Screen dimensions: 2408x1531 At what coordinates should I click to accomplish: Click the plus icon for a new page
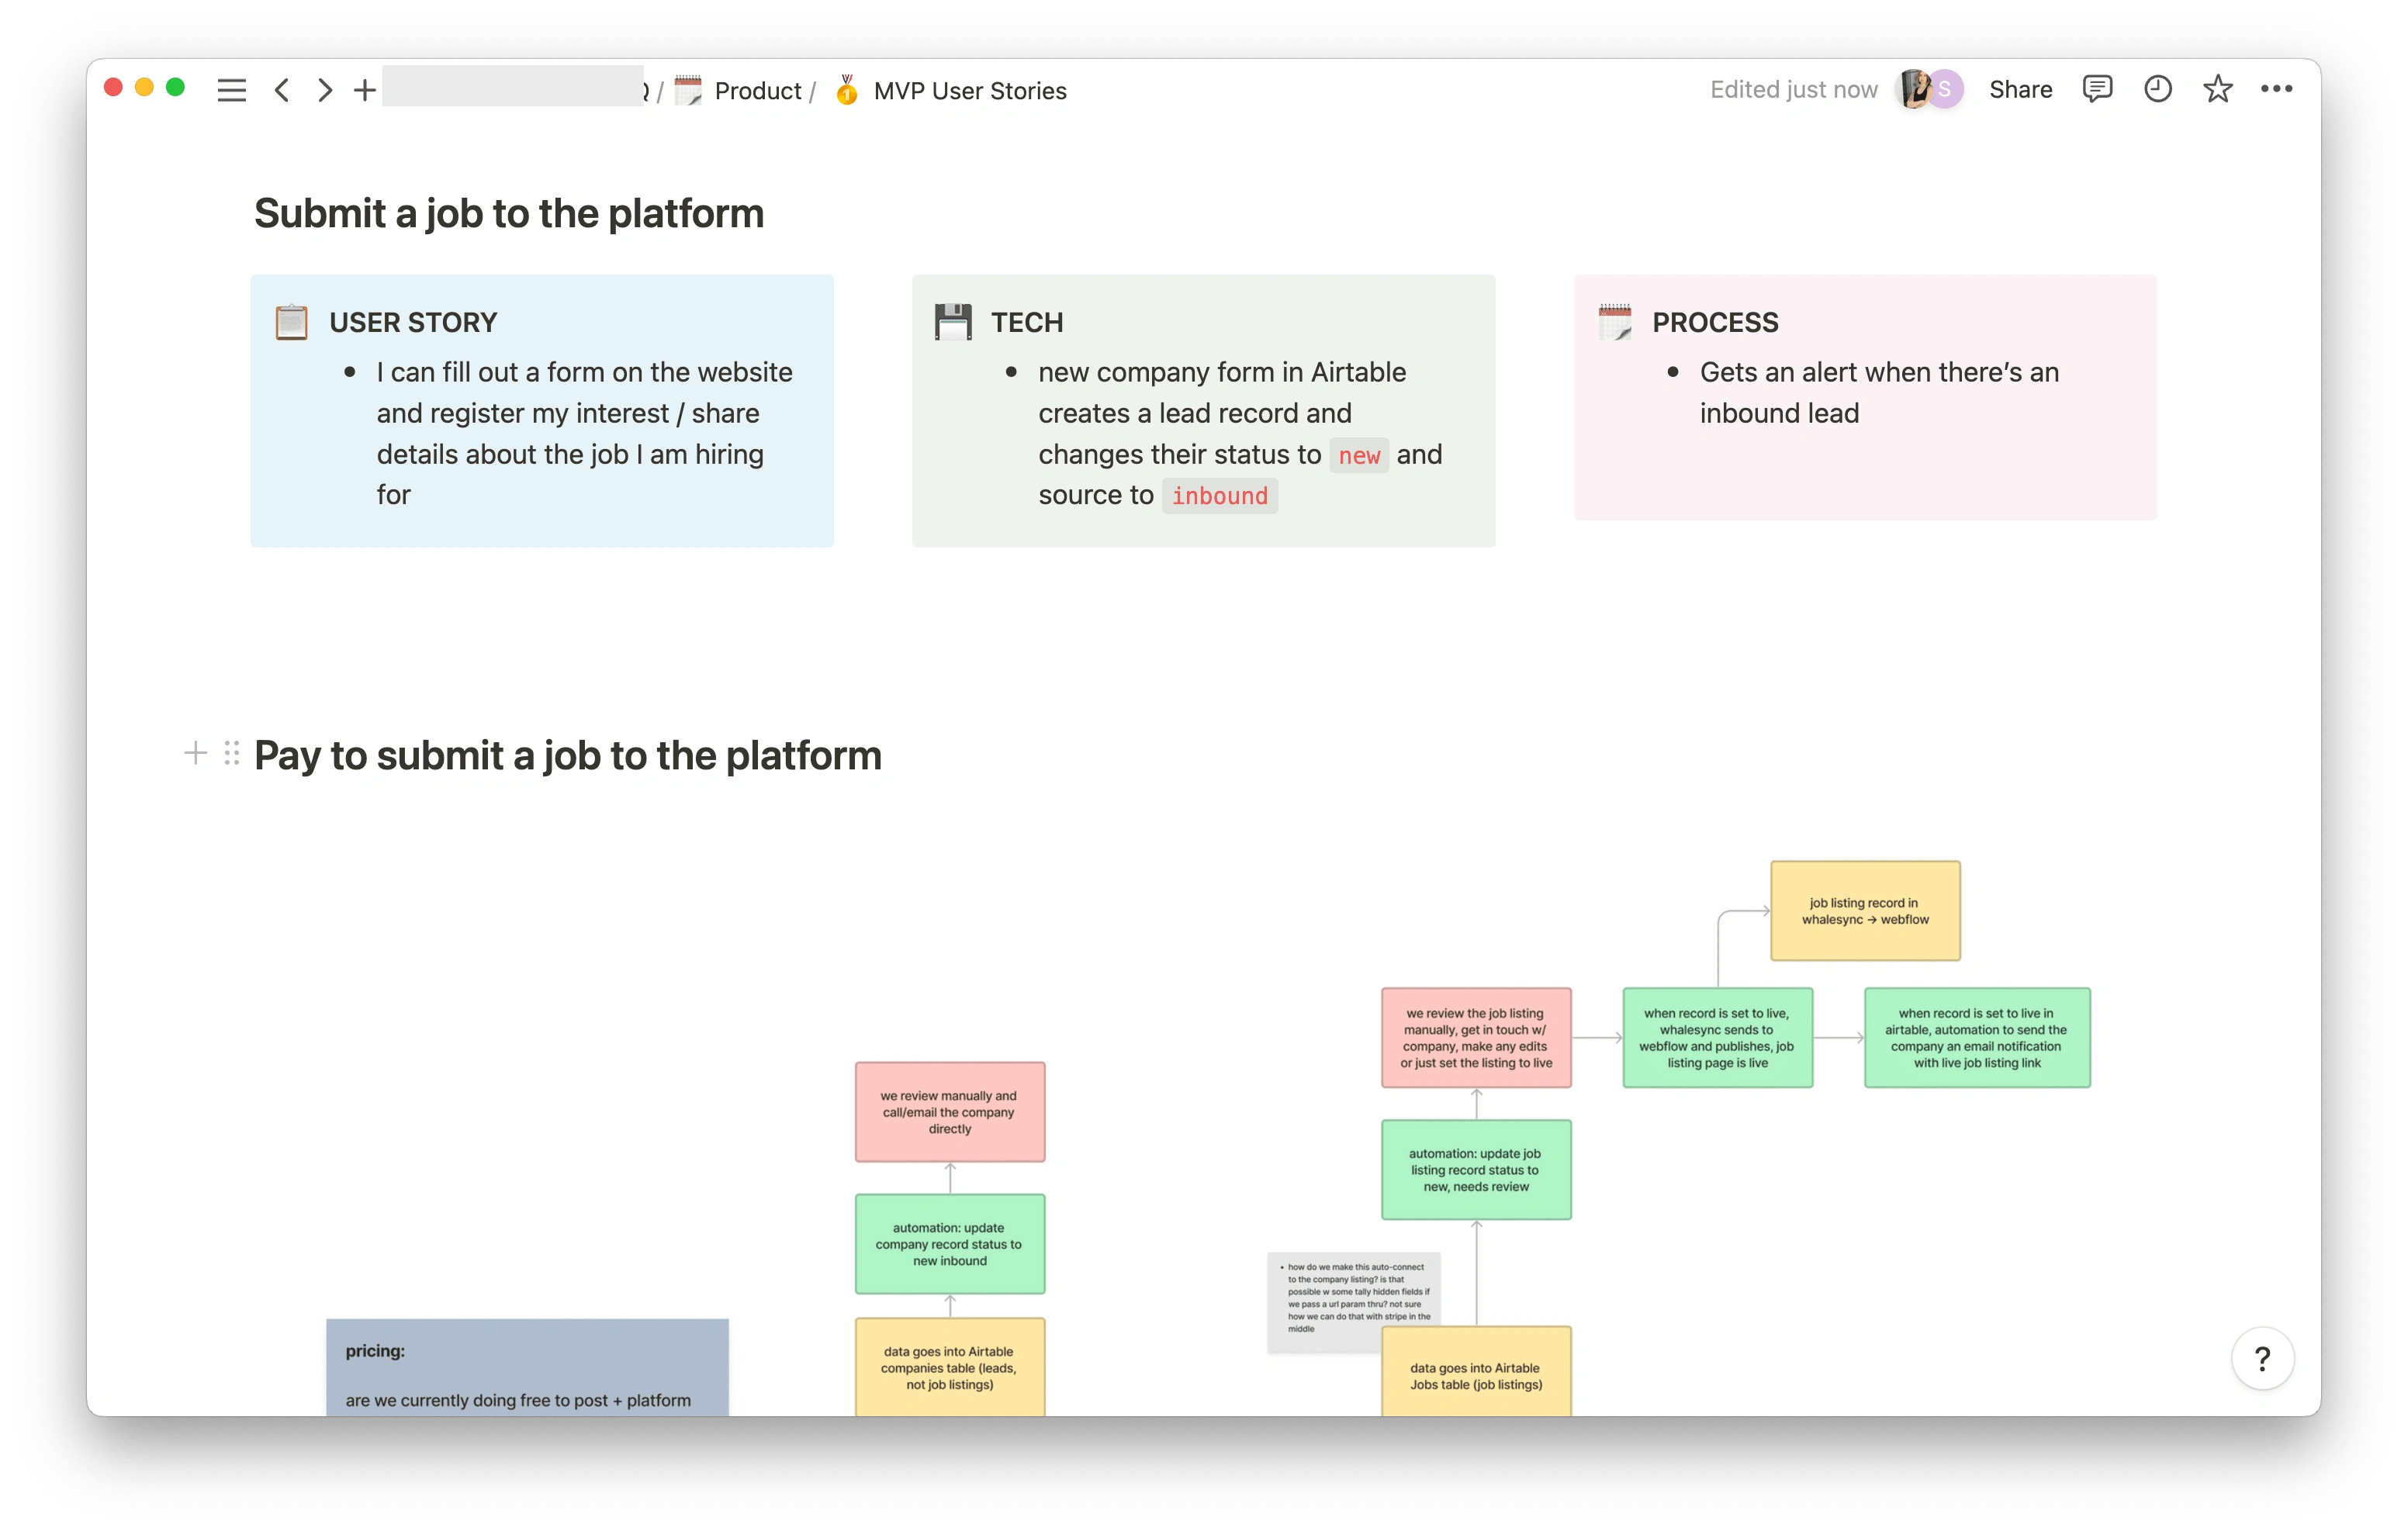tap(365, 90)
